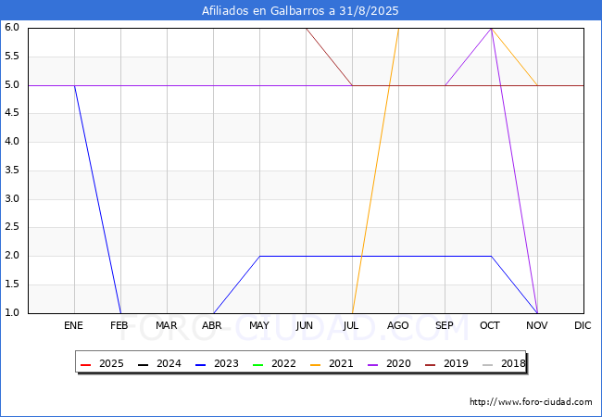The width and height of the screenshot is (602, 417).
Task: Click the brown 2019 point at JUN
Action: [306, 29]
